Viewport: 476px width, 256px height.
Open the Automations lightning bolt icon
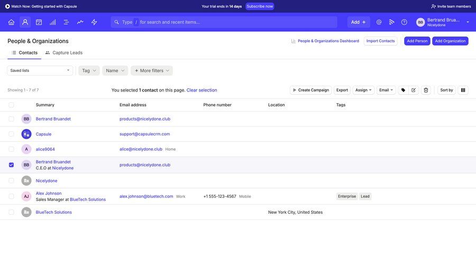94,22
